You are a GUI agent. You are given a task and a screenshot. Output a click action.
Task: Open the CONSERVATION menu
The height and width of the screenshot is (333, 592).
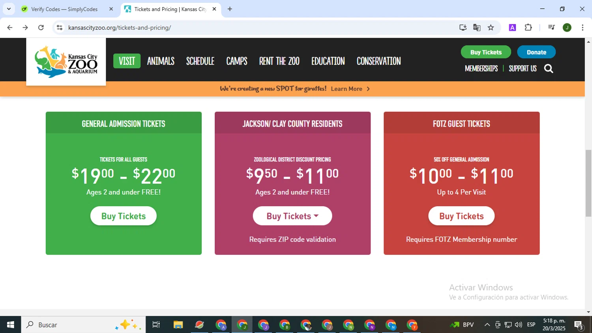tap(378, 61)
